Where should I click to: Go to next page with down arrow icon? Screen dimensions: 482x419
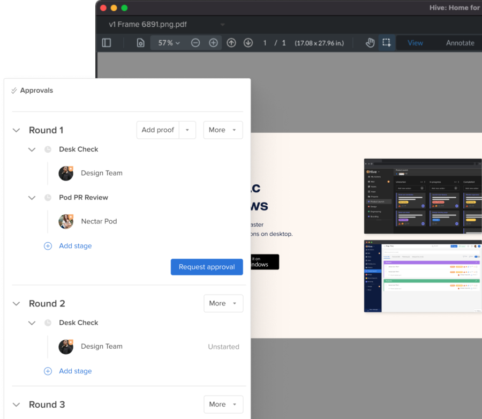(248, 42)
